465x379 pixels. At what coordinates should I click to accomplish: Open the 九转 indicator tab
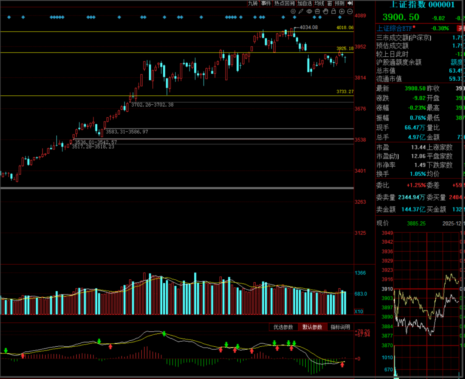pyautogui.click(x=253, y=3)
